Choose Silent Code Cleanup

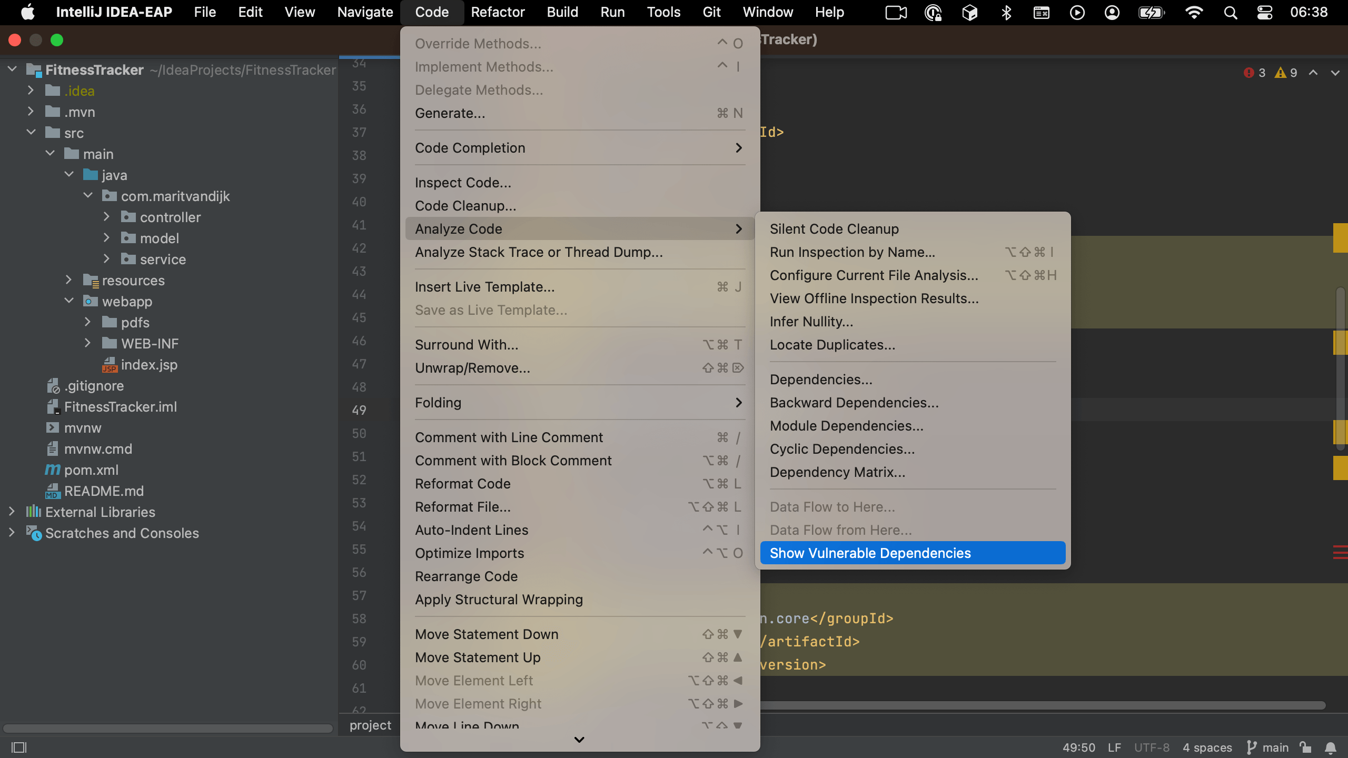point(913,229)
